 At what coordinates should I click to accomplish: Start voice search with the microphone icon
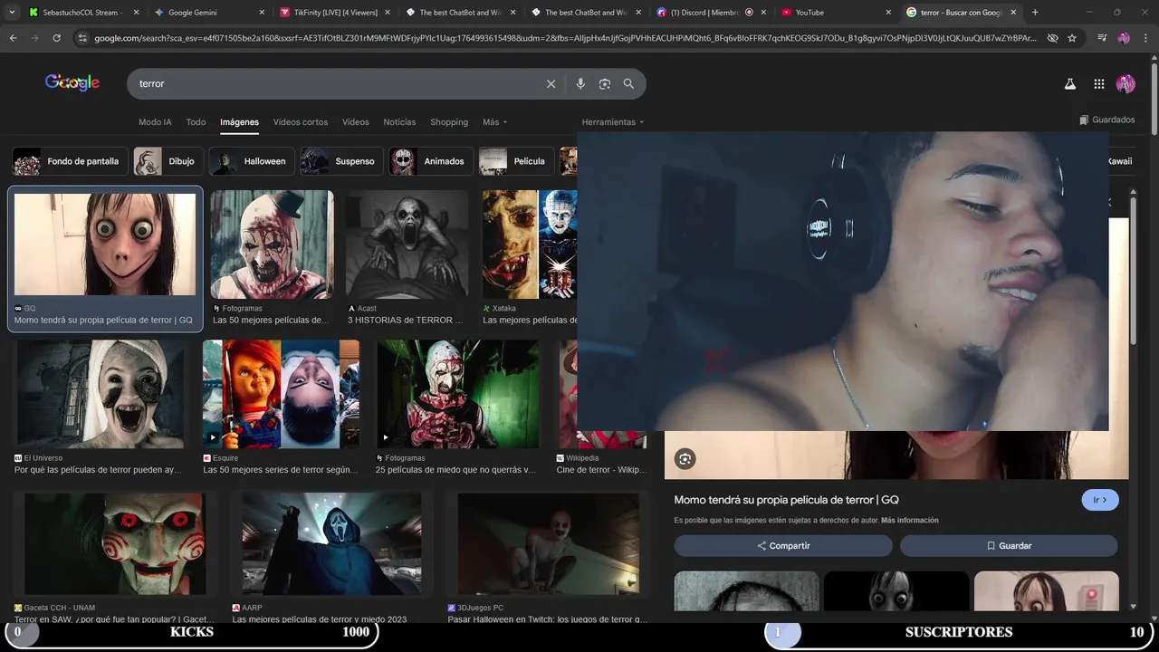pyautogui.click(x=580, y=83)
